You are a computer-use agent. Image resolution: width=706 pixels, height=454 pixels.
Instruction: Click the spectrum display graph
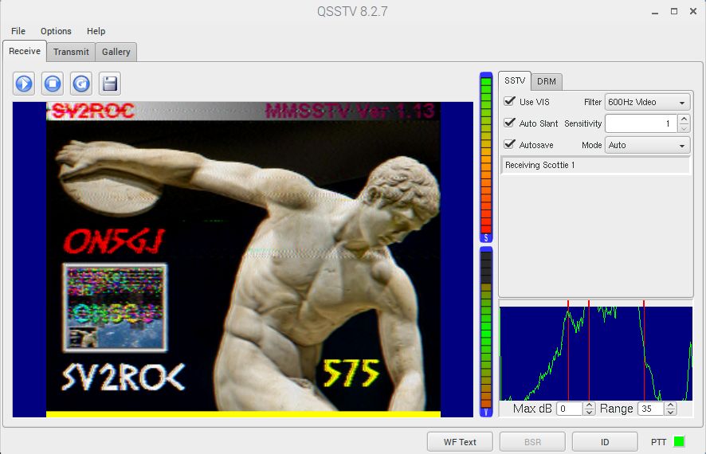click(x=596, y=353)
